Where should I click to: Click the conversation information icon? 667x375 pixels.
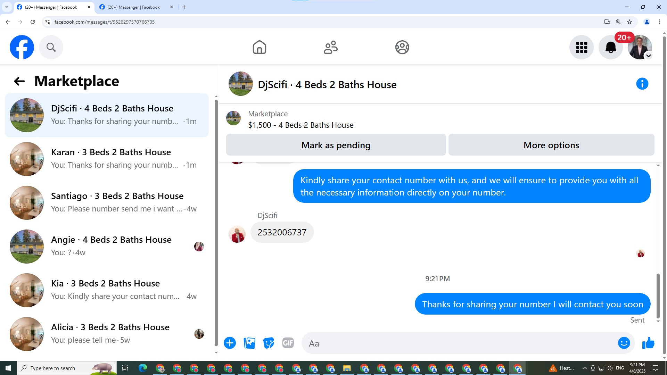[642, 84]
